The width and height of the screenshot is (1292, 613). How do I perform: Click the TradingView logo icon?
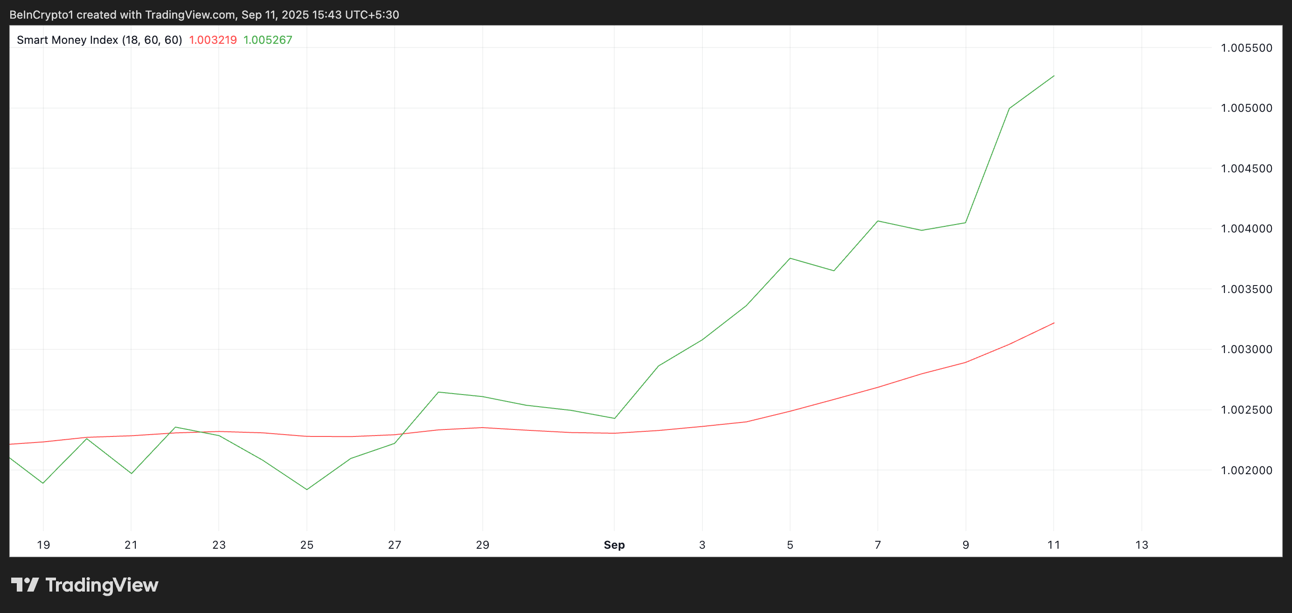(25, 585)
